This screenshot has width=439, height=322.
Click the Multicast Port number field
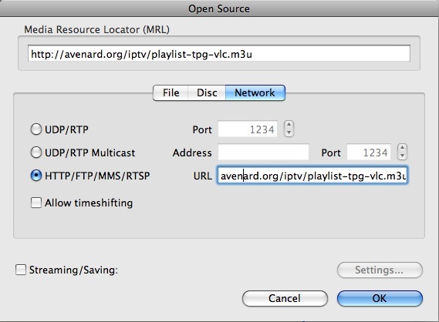[369, 153]
